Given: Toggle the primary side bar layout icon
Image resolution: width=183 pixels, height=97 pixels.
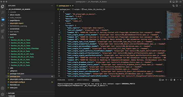Looking at the screenshot, I should point(171,2).
